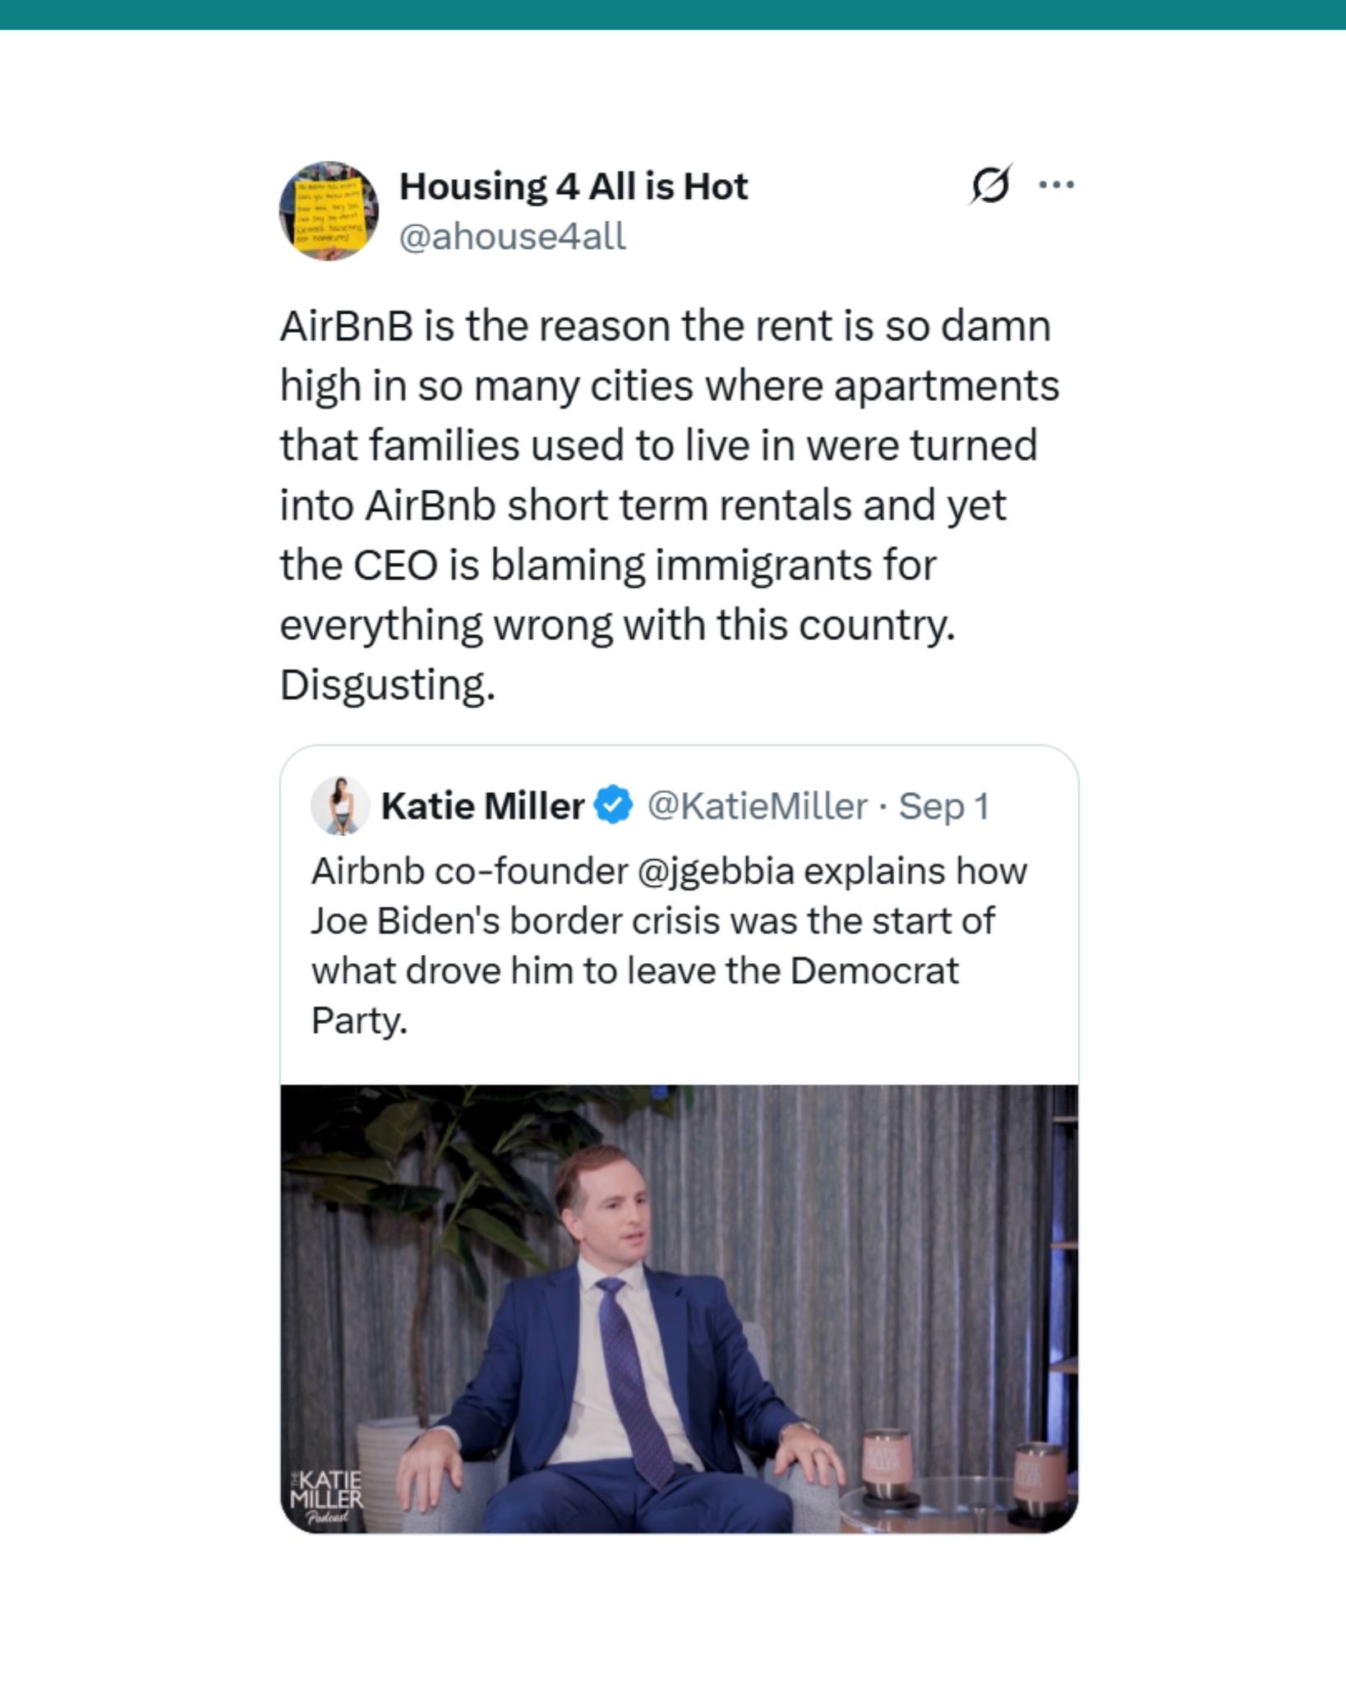Open the @jgebbia mention link
The height and width of the screenshot is (1683, 1346).
click(715, 871)
